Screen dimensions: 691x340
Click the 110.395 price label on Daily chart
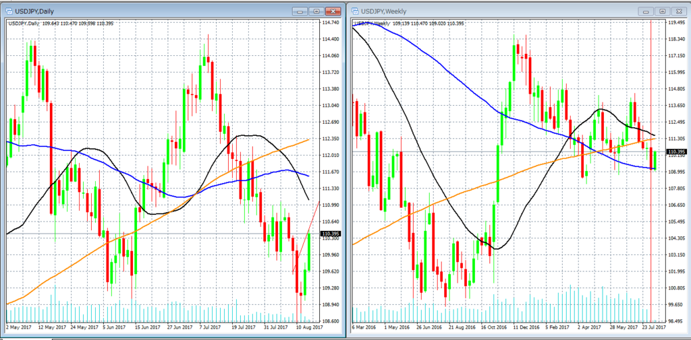pyautogui.click(x=332, y=234)
